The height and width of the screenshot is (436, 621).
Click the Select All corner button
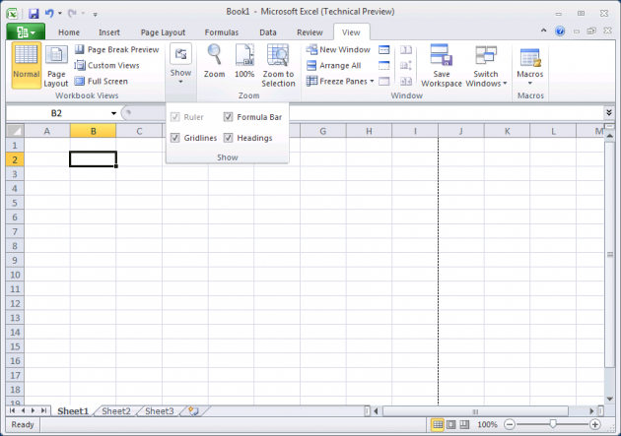pyautogui.click(x=15, y=131)
